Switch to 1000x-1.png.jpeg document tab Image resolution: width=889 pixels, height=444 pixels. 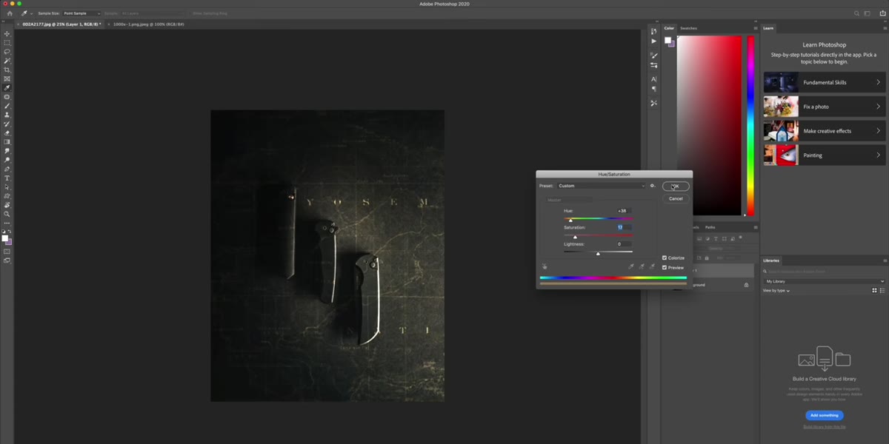click(148, 24)
